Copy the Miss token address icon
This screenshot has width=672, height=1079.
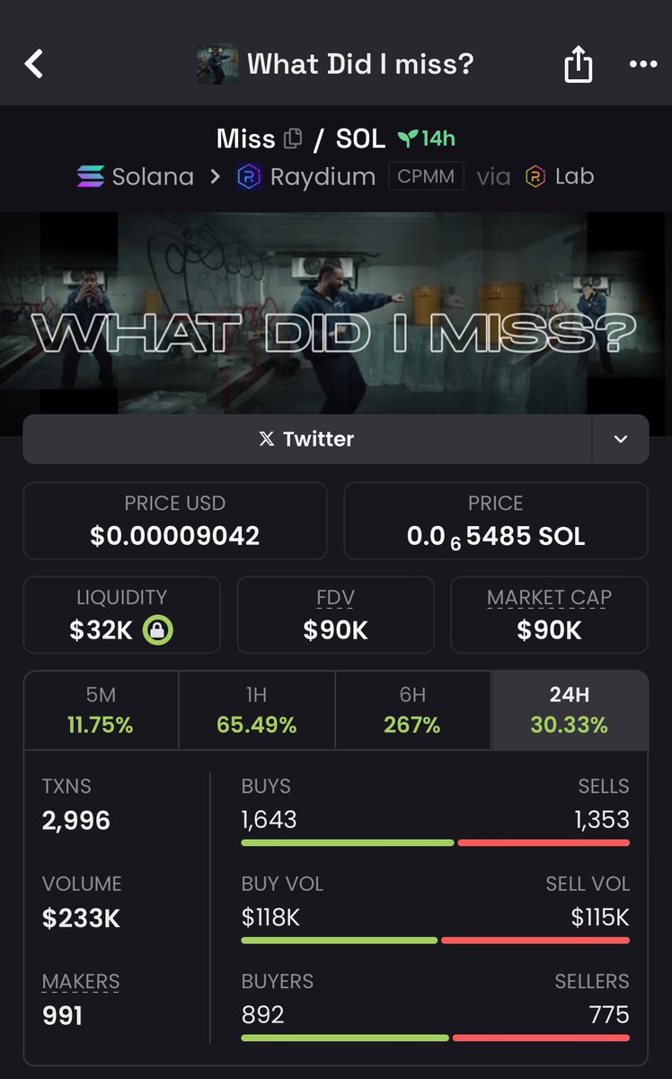click(x=293, y=138)
